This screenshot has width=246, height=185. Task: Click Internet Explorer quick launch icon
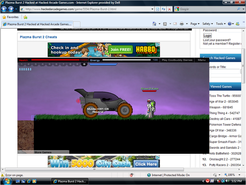coord(29,181)
